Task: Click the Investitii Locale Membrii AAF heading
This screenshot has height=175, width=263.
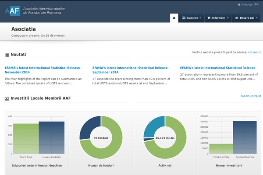Action: pyautogui.click(x=41, y=98)
